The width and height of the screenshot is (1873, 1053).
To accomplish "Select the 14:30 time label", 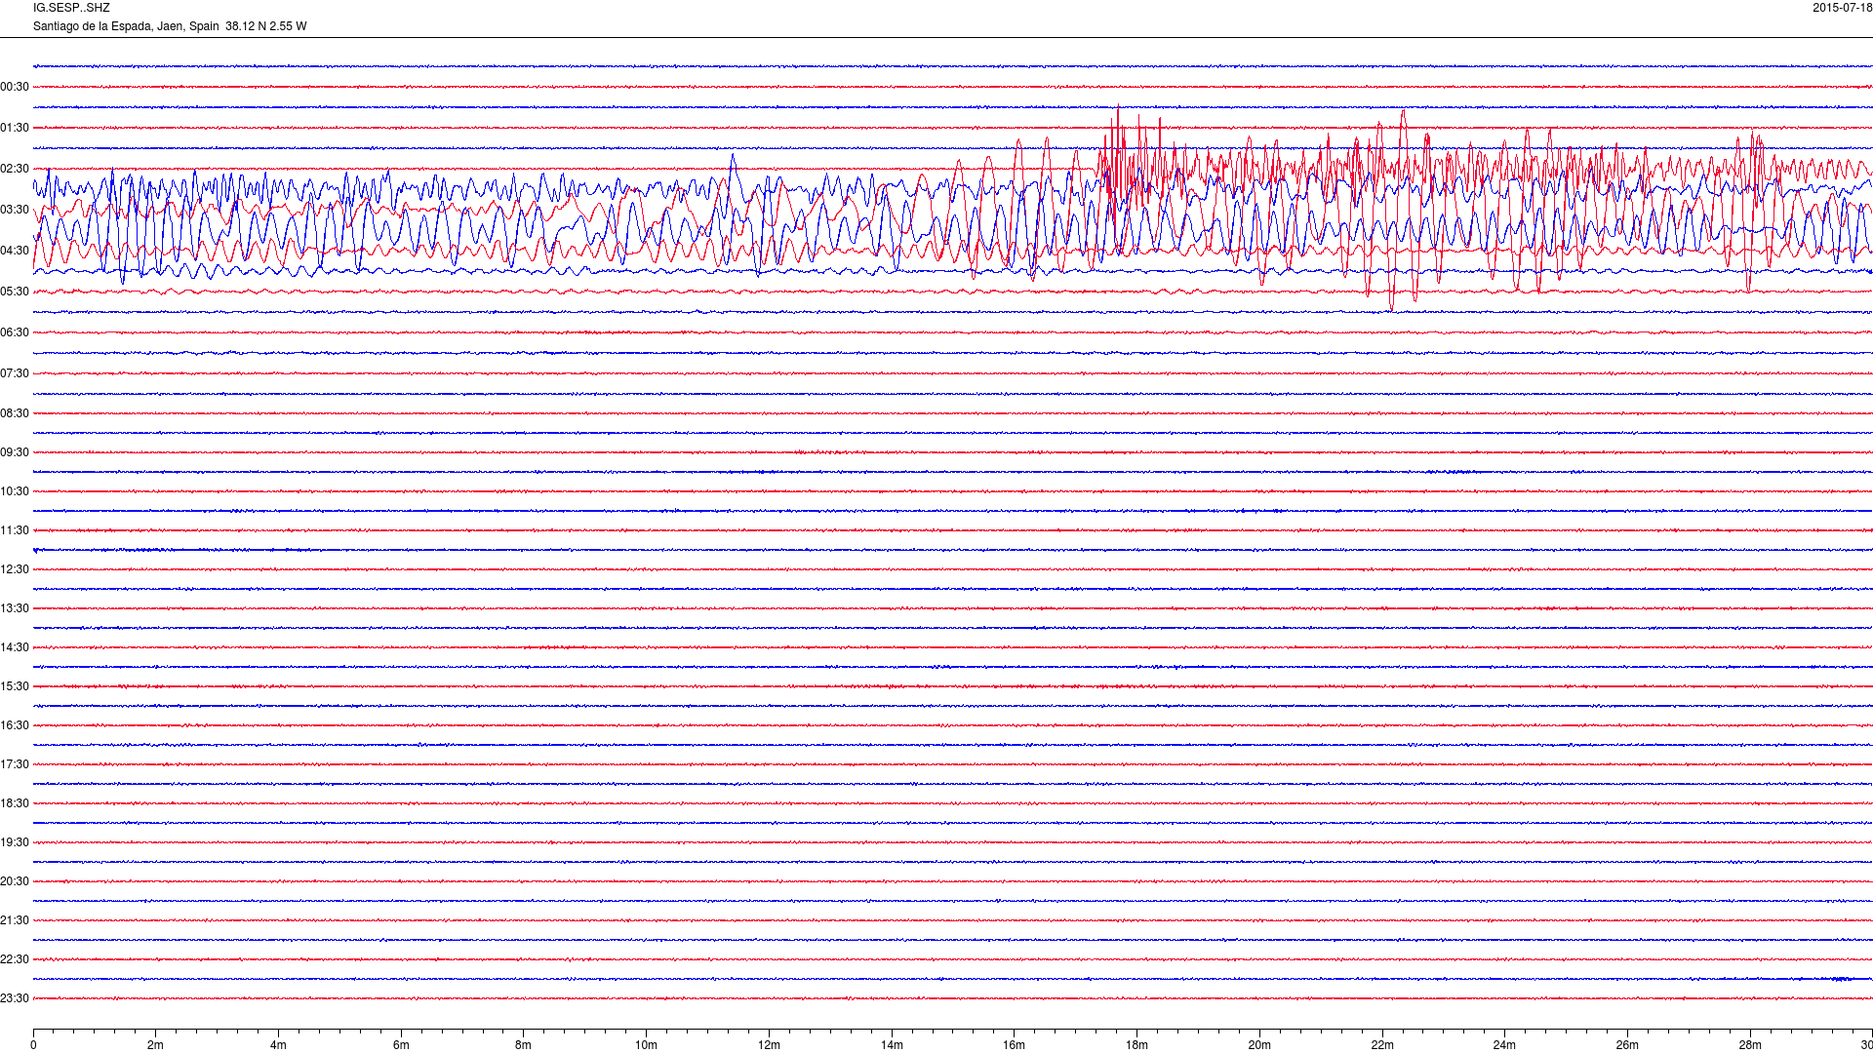I will point(15,647).
